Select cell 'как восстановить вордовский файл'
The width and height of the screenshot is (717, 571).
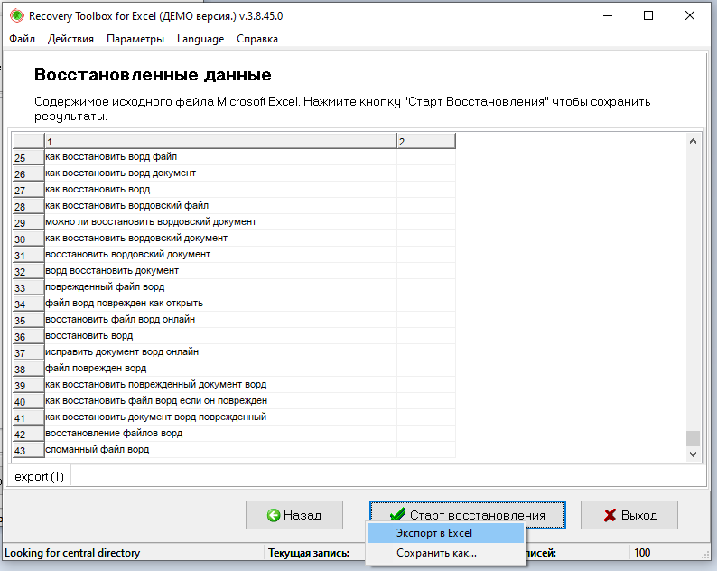pos(220,206)
